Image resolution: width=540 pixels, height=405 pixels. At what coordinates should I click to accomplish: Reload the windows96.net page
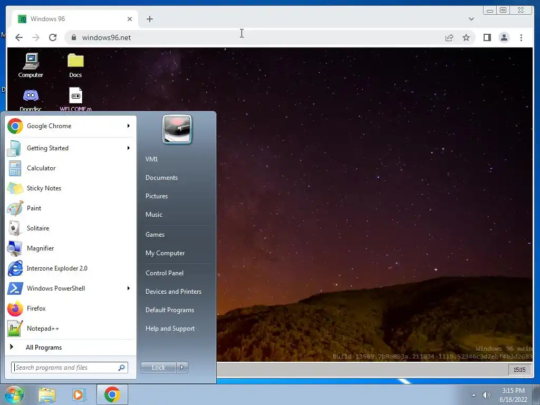tap(53, 37)
